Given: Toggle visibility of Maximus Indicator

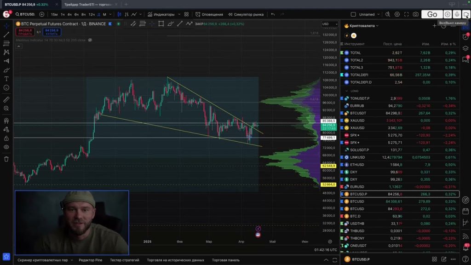Looking at the screenshot, I should pyautogui.click(x=90, y=40).
